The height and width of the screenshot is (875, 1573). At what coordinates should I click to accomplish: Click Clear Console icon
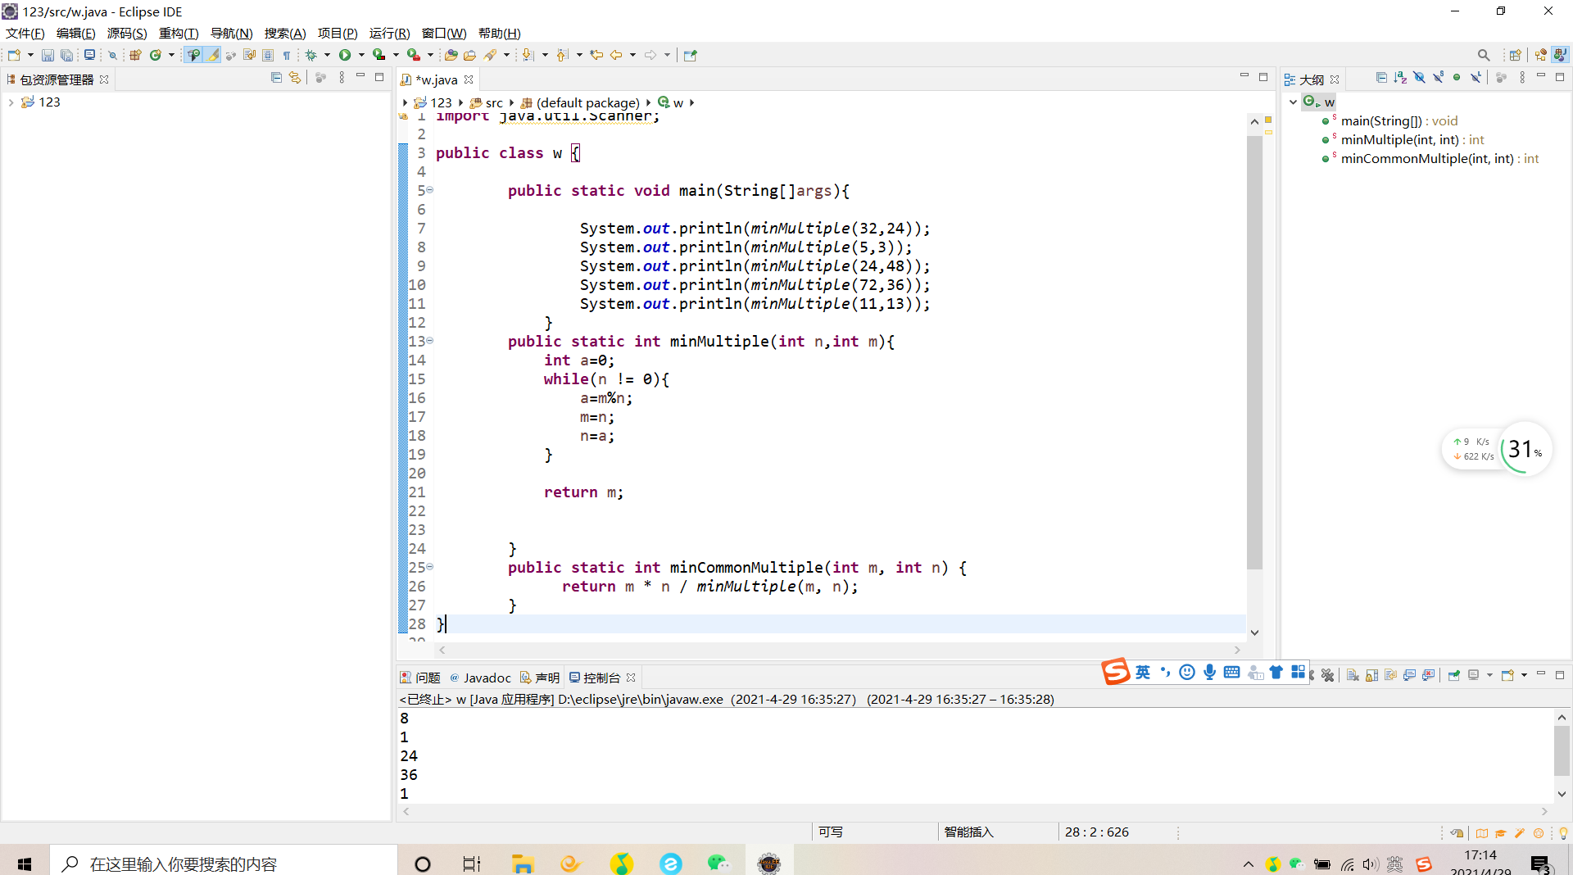1353,675
